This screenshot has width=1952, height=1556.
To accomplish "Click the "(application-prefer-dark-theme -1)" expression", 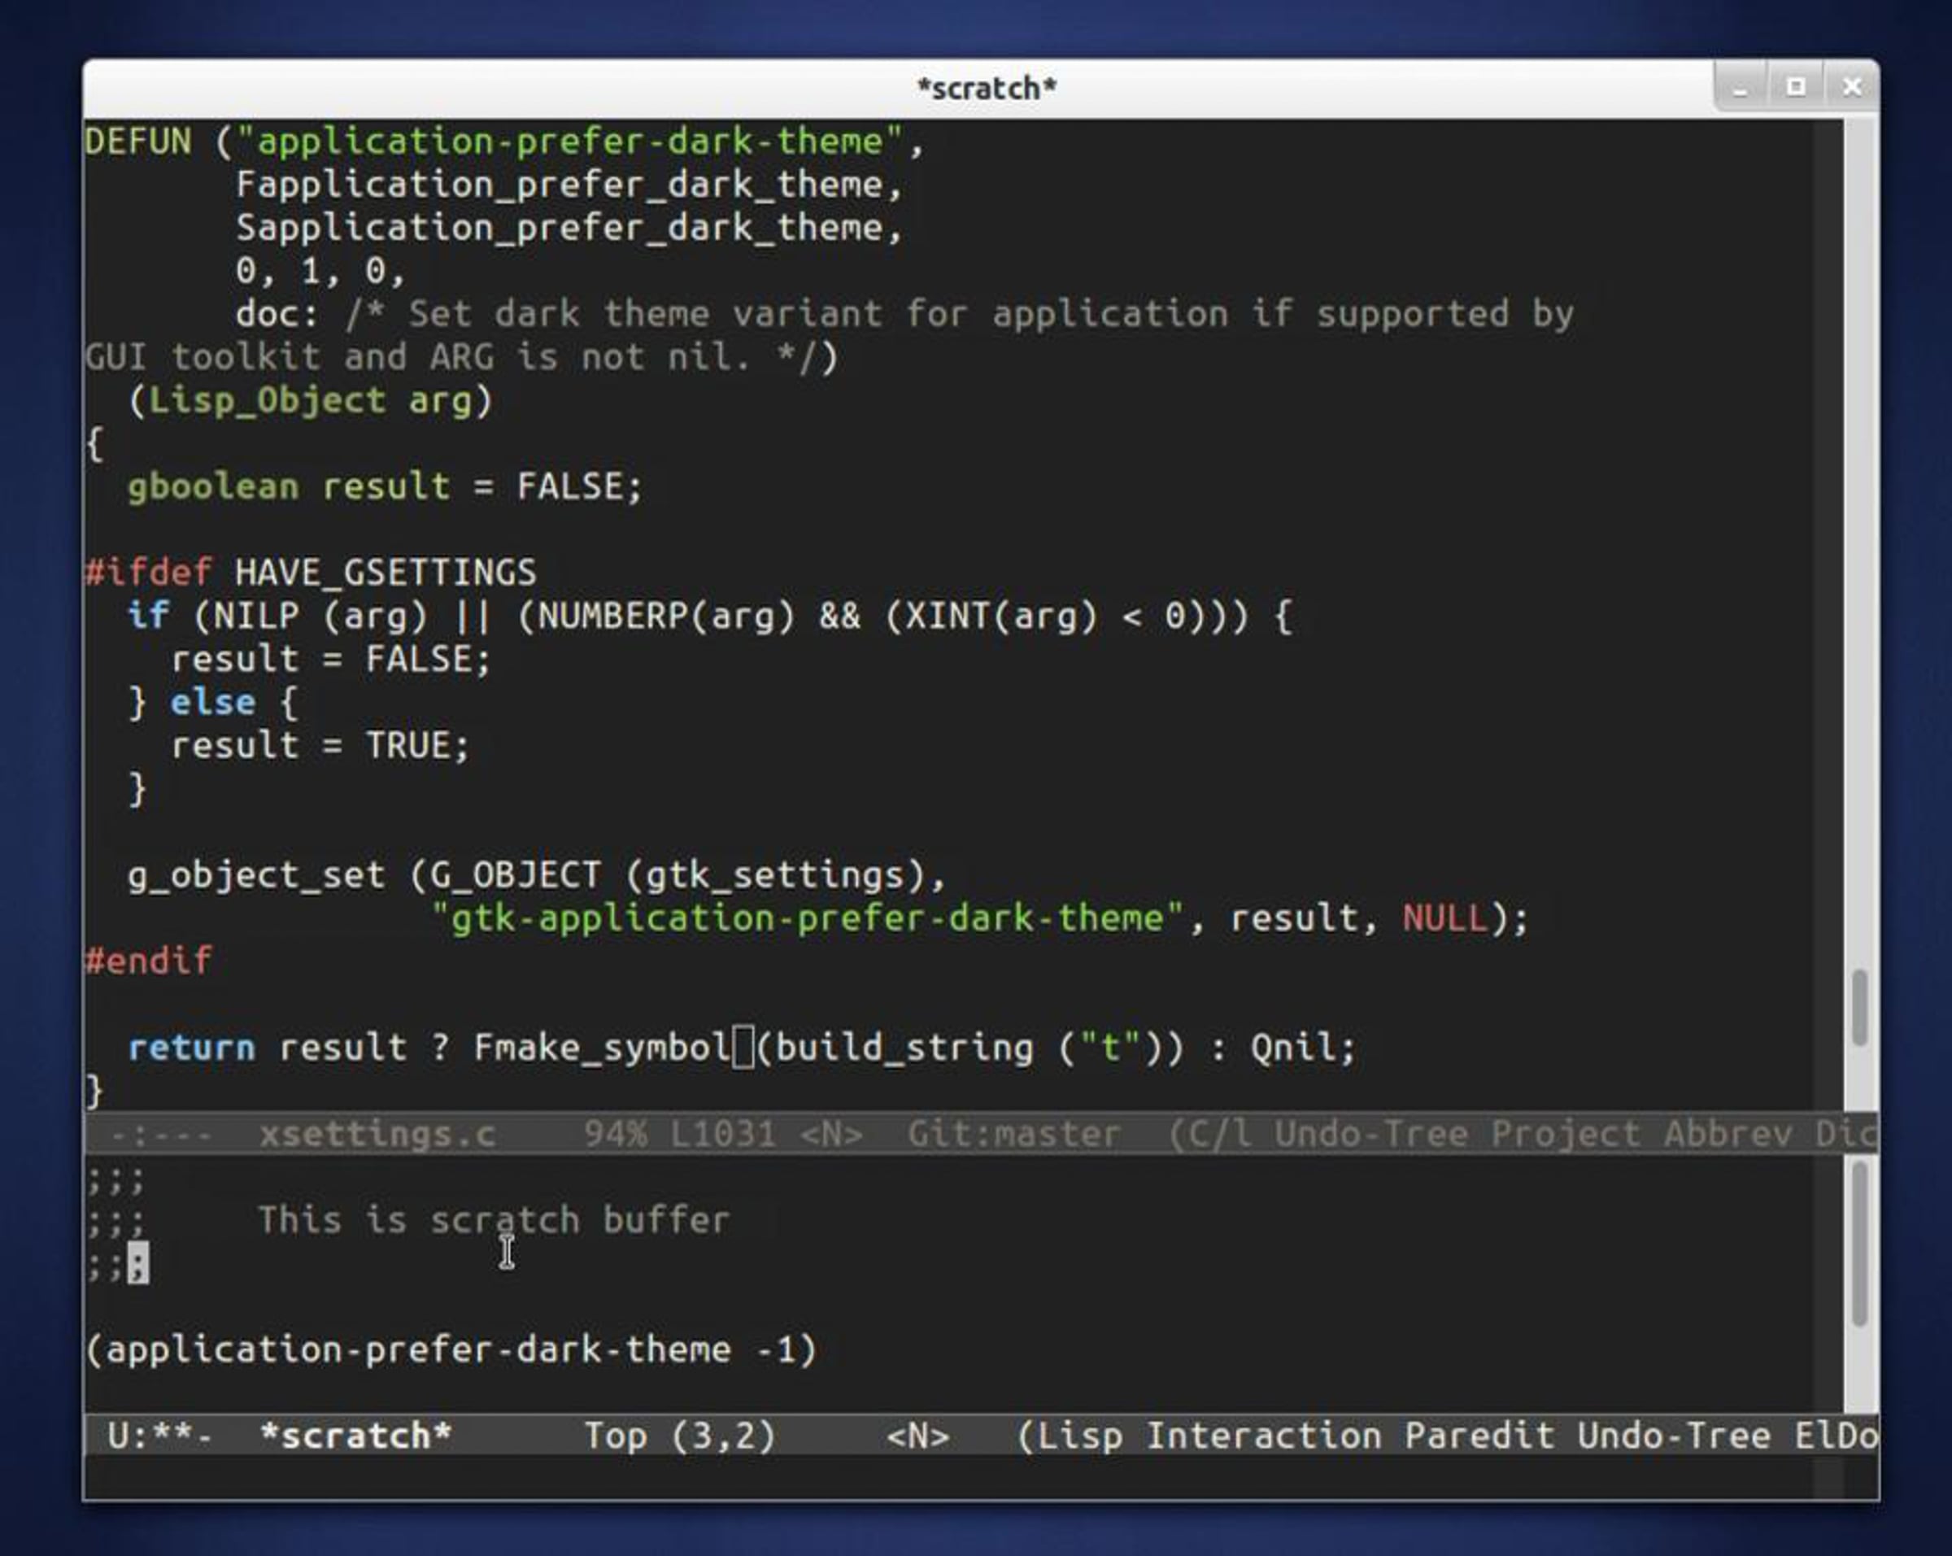I will pos(451,1349).
